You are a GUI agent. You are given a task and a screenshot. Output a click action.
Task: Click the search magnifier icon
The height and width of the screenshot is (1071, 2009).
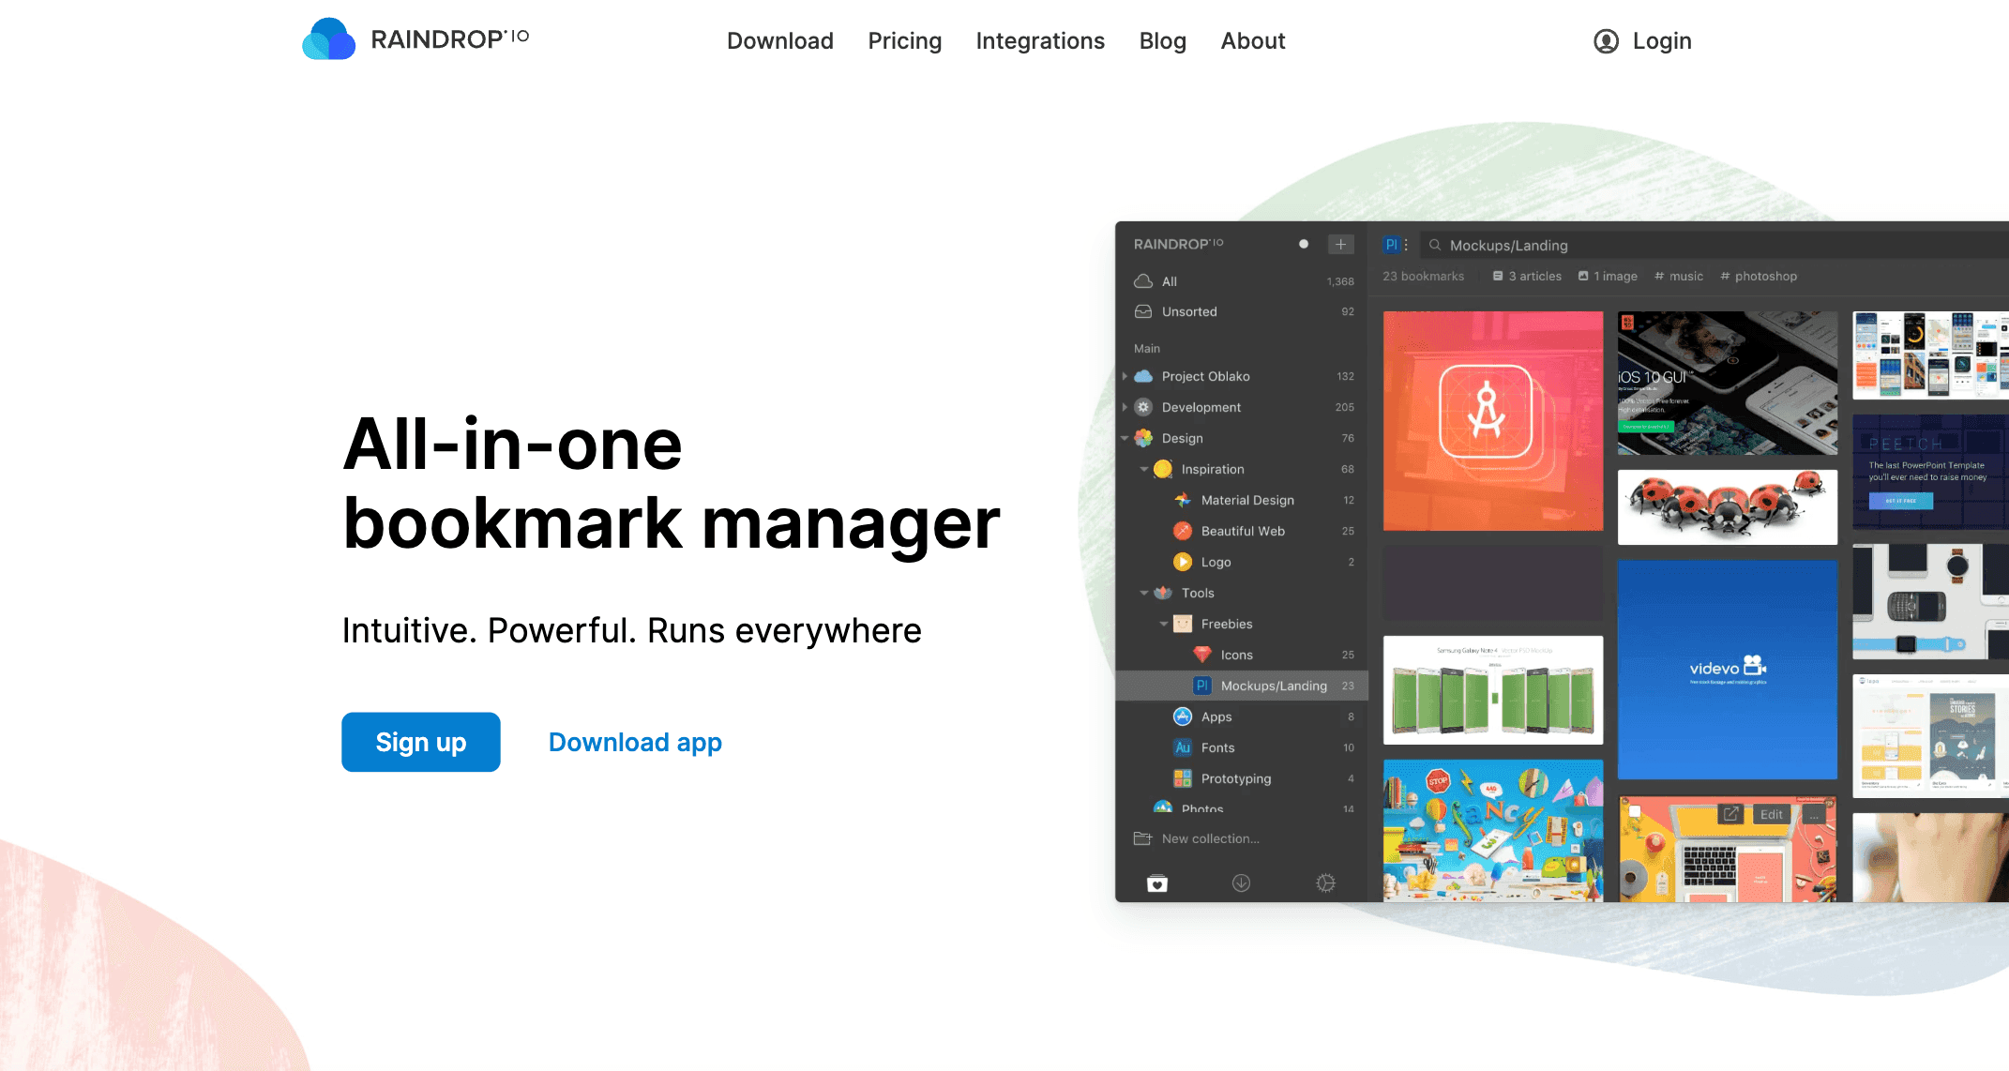[1435, 245]
